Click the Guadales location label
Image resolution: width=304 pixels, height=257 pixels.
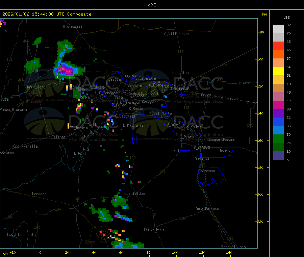[x=180, y=73]
